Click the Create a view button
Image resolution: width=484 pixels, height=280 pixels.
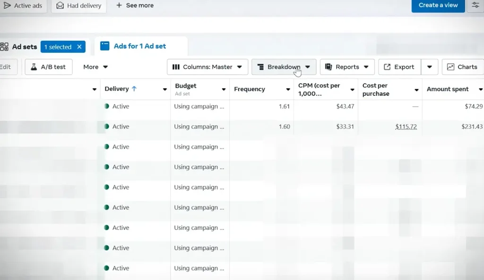438,5
